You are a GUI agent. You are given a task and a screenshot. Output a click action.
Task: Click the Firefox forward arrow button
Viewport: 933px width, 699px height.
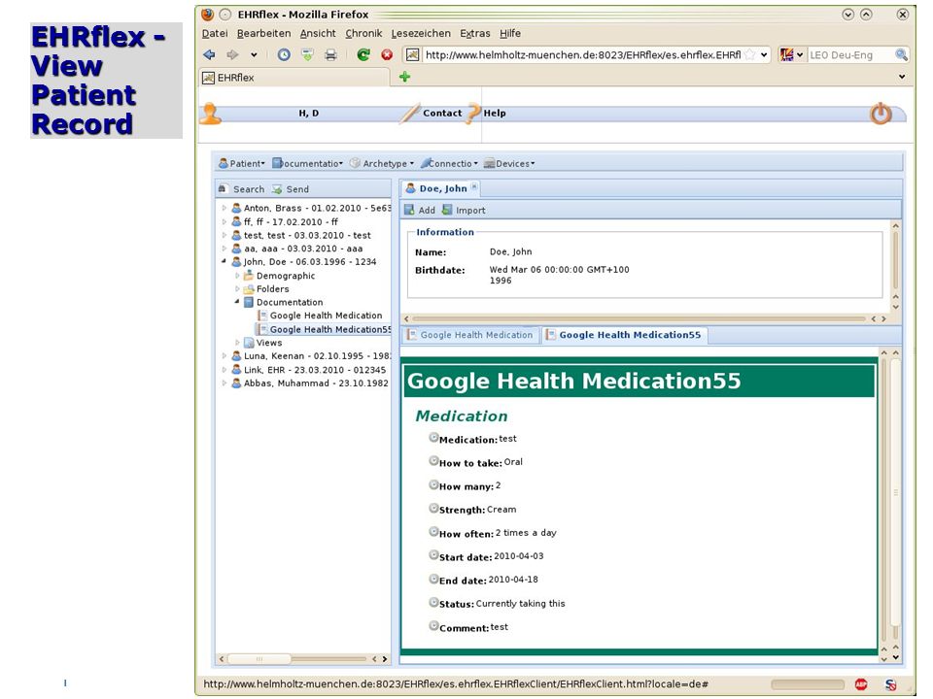(232, 54)
